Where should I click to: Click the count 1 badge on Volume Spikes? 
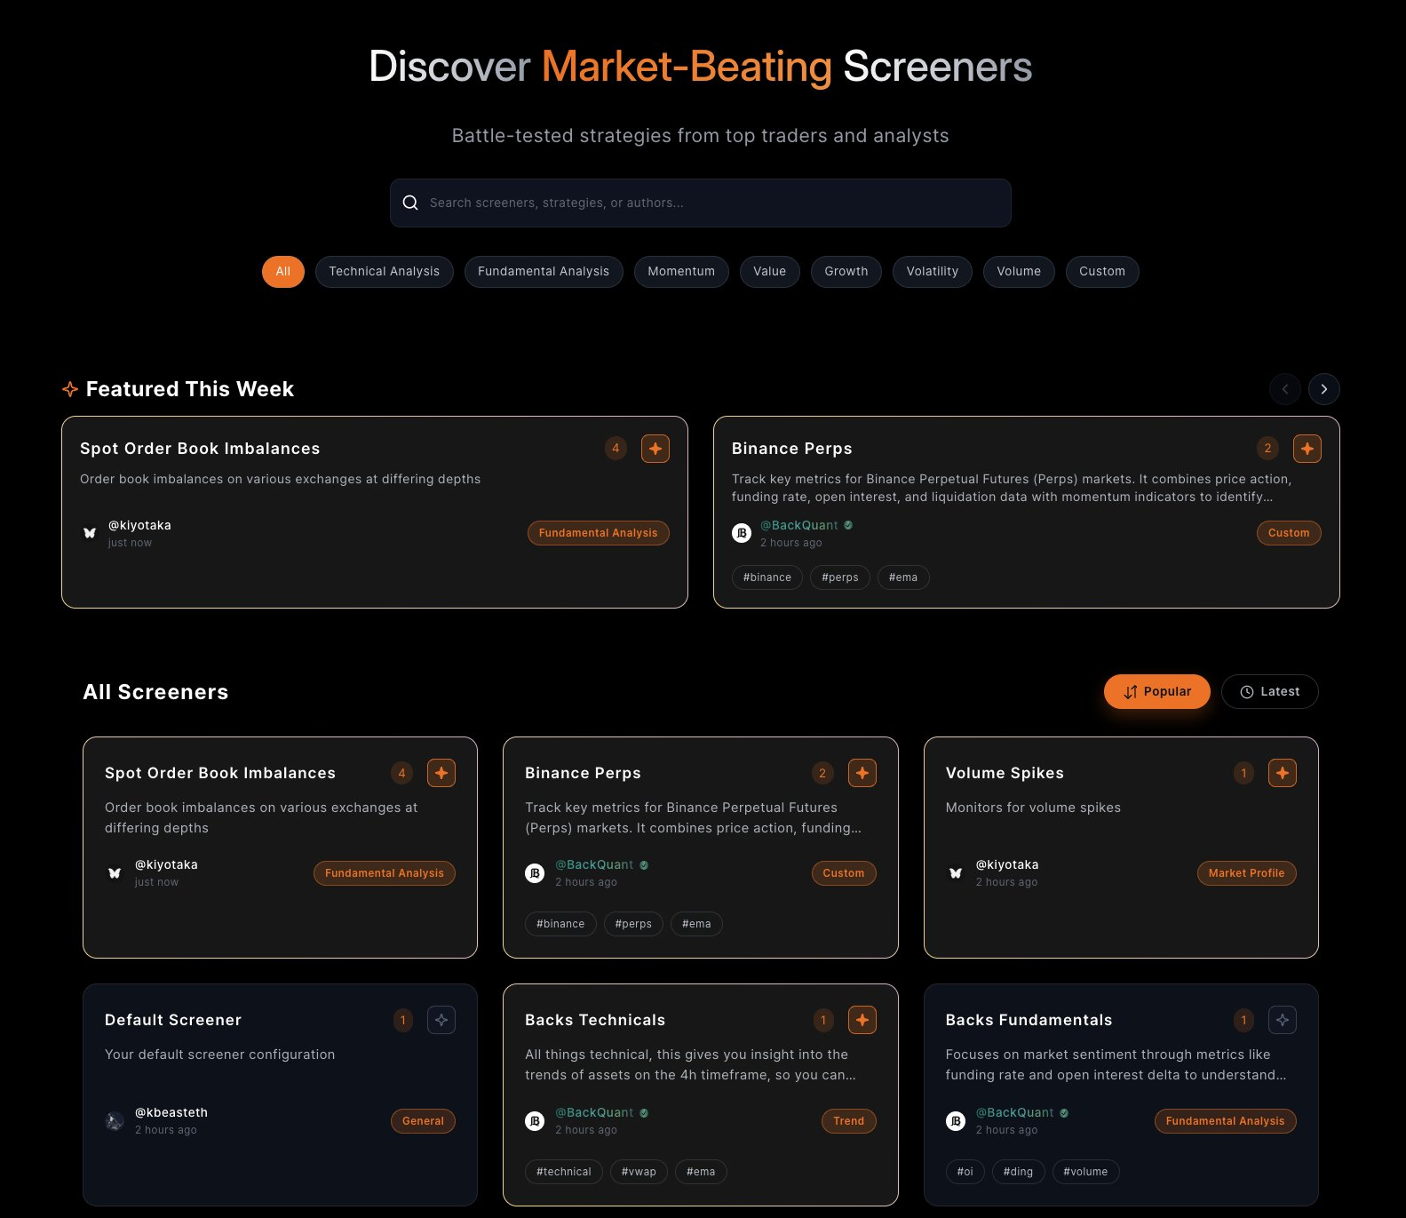[1243, 773]
